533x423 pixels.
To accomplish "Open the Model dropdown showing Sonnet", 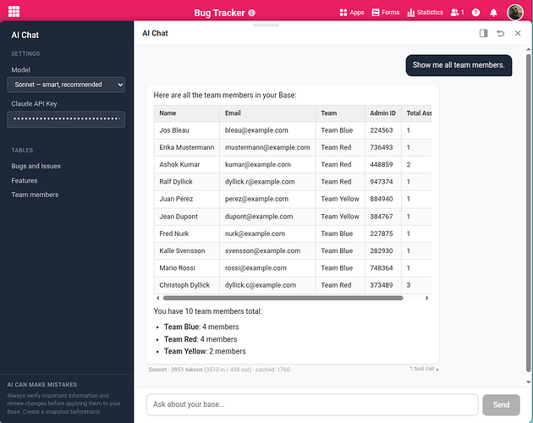I will [66, 85].
